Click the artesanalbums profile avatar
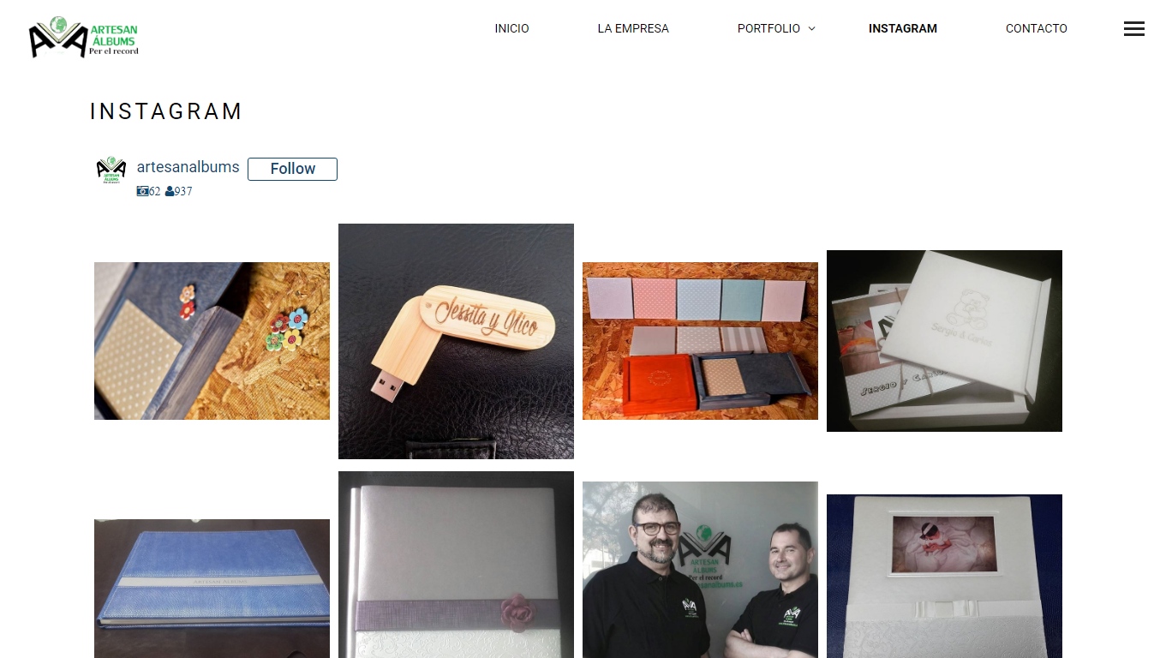 111,170
